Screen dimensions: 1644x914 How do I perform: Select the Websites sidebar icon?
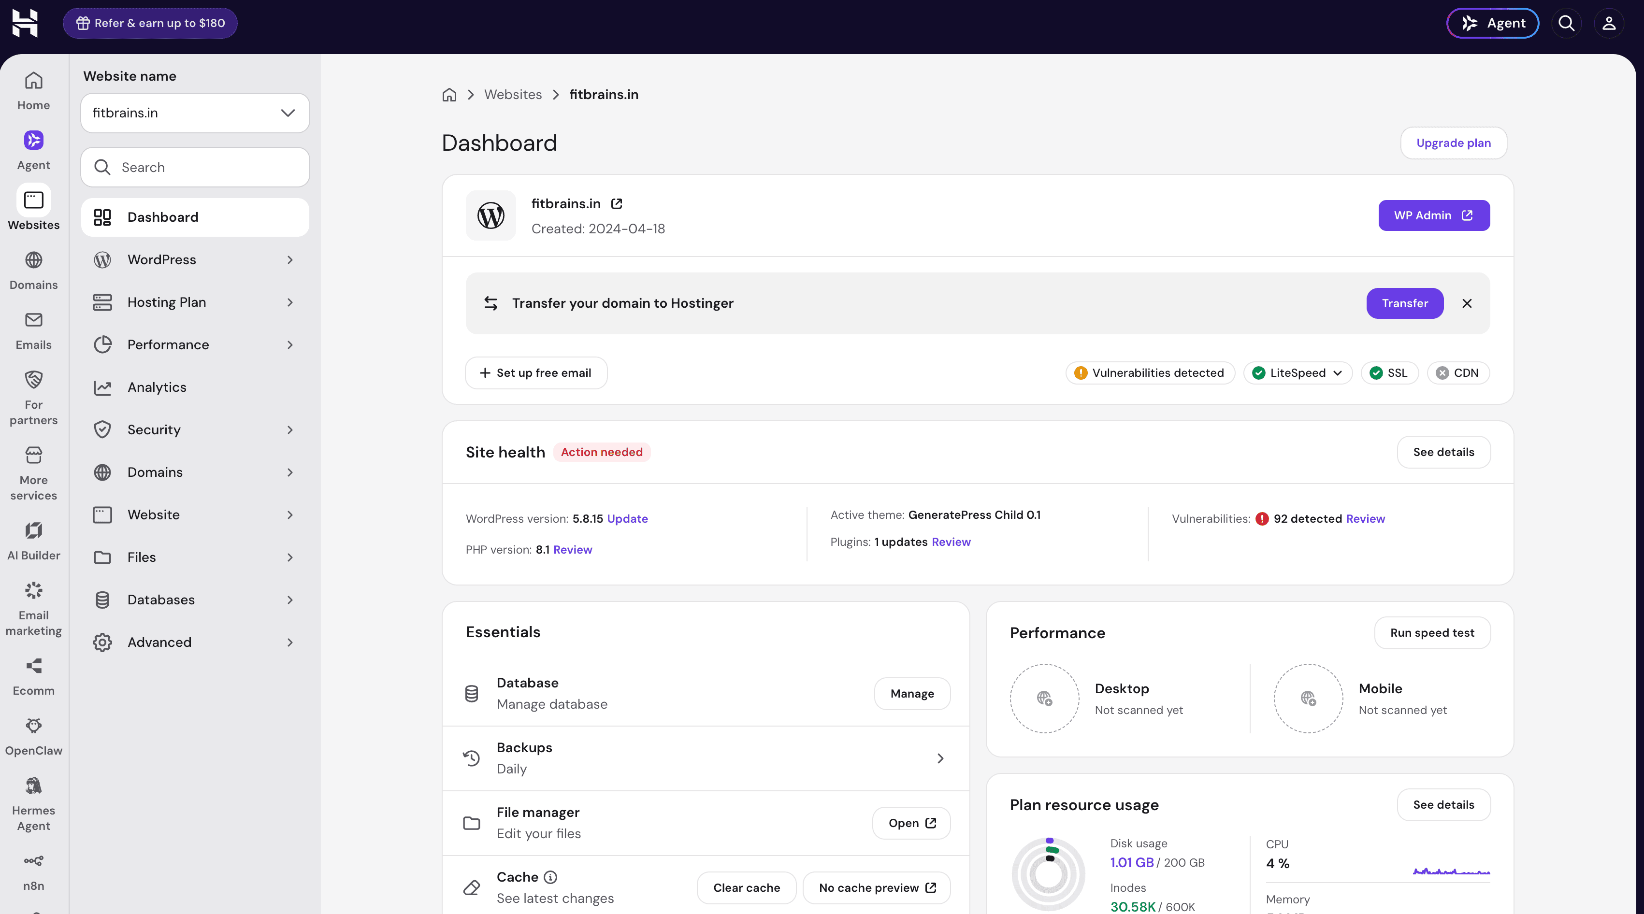[33, 200]
